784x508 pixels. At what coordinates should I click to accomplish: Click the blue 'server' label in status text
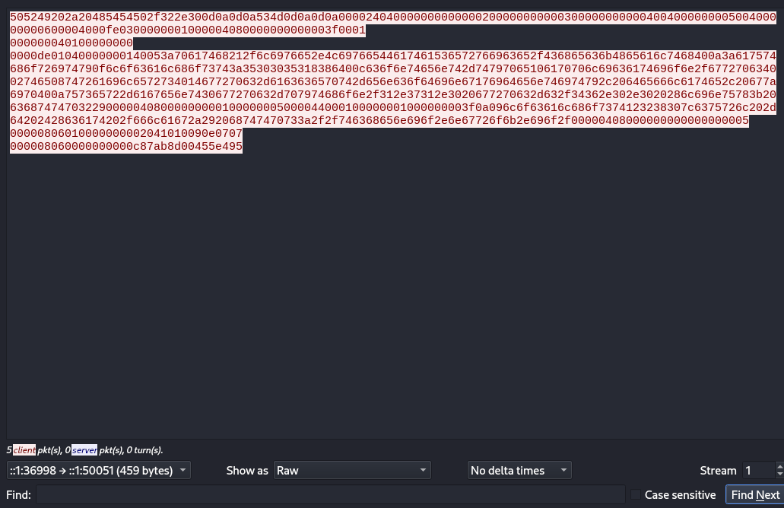coord(84,450)
